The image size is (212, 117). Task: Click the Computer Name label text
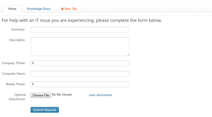14,74
